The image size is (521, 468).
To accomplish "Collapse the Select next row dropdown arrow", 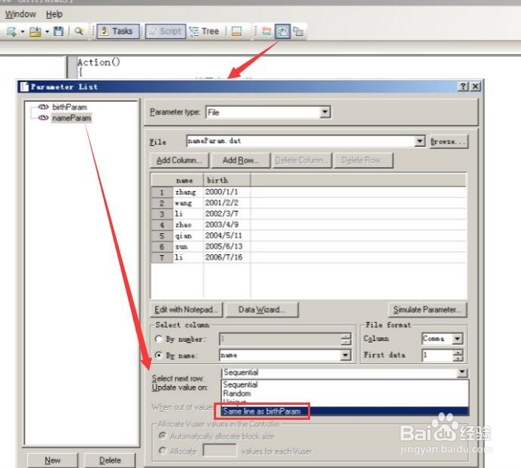I will tap(462, 372).
